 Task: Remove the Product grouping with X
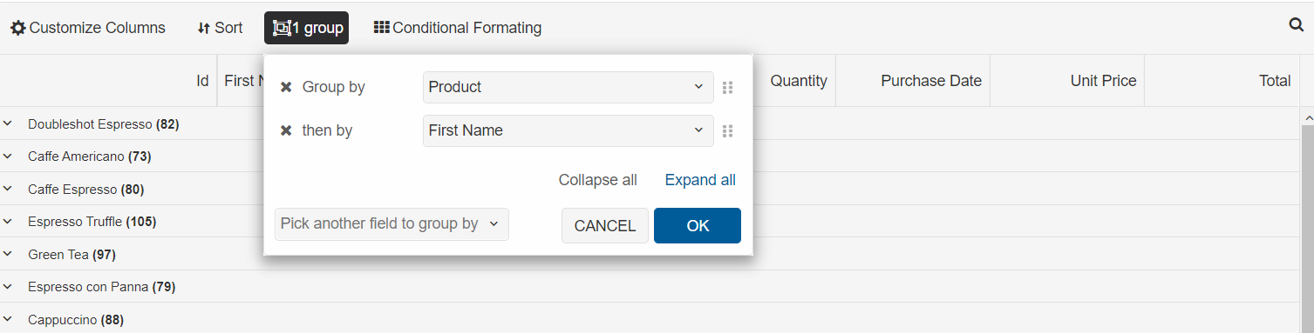pyautogui.click(x=286, y=87)
